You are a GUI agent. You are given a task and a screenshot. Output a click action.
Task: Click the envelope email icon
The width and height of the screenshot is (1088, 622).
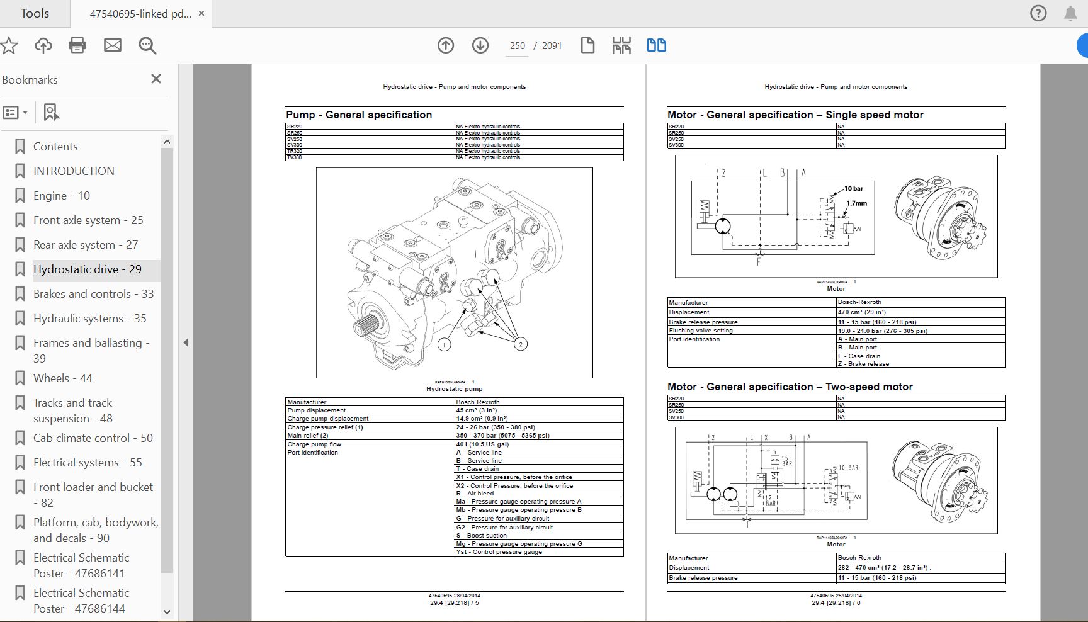tap(113, 45)
